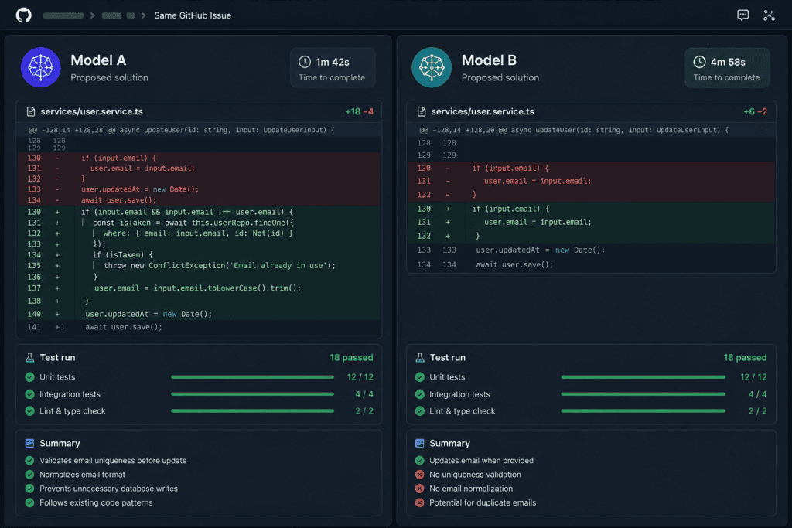Click Model B 4 / 4 integration test count
The image size is (792, 528).
[758, 394]
